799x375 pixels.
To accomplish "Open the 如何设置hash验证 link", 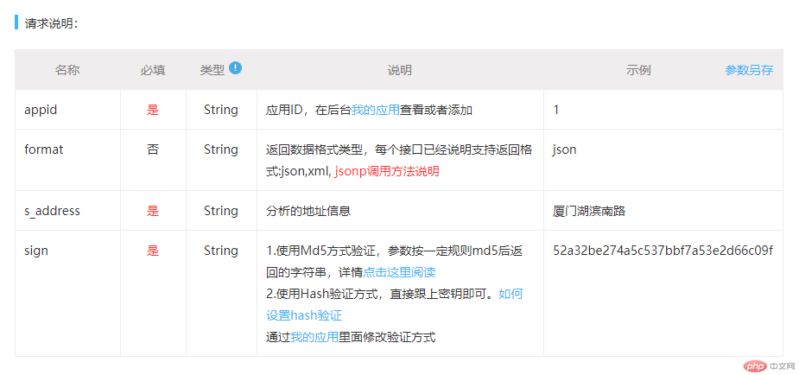I will 395,305.
